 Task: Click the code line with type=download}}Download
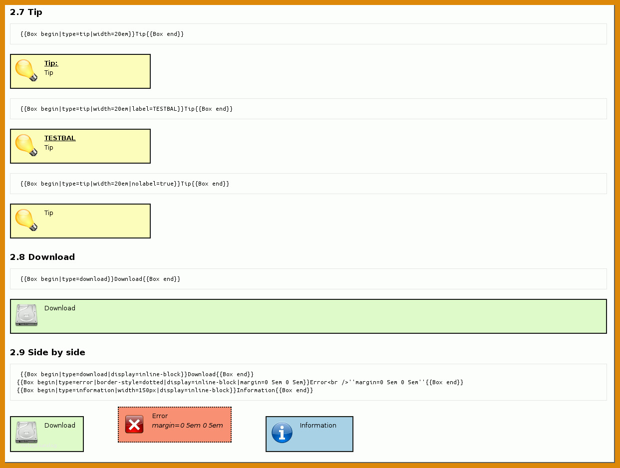(100, 279)
